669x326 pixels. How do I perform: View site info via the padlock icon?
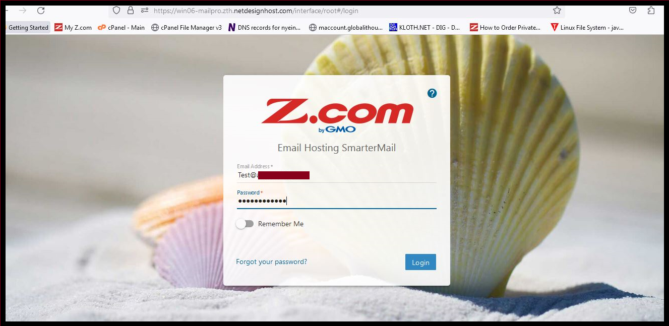[x=131, y=11]
